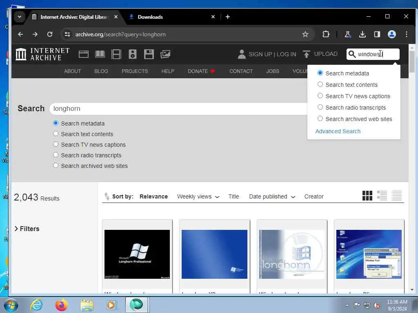Expand the Filters section
Screen dimensions: 418x313
pos(27,229)
